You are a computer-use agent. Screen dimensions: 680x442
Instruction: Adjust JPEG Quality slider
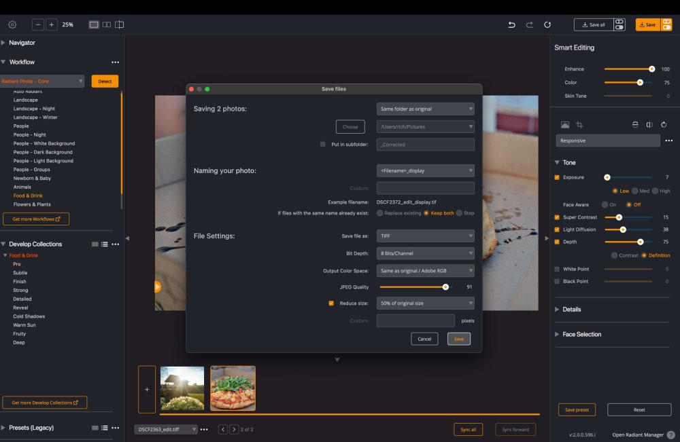point(445,287)
